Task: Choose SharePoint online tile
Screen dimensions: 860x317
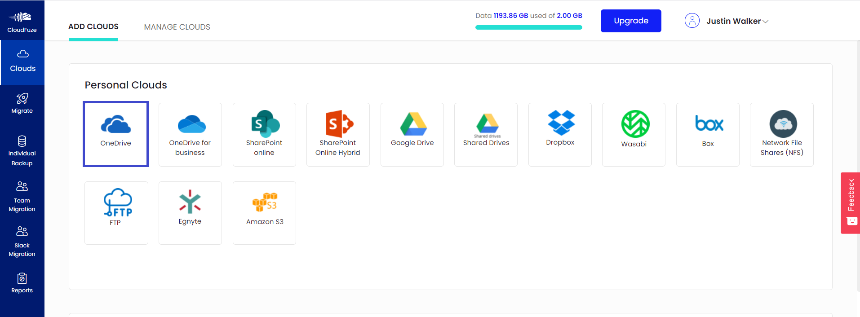Action: 264,135
